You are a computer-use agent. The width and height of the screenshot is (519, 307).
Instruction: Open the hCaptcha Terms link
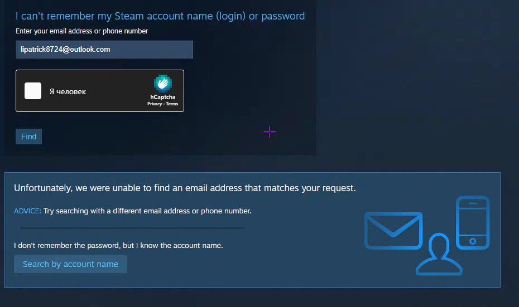[172, 104]
